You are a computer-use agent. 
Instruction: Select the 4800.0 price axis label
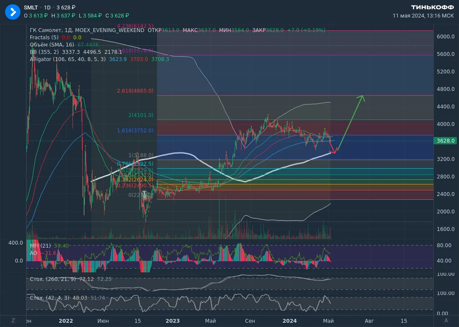tap(445, 89)
